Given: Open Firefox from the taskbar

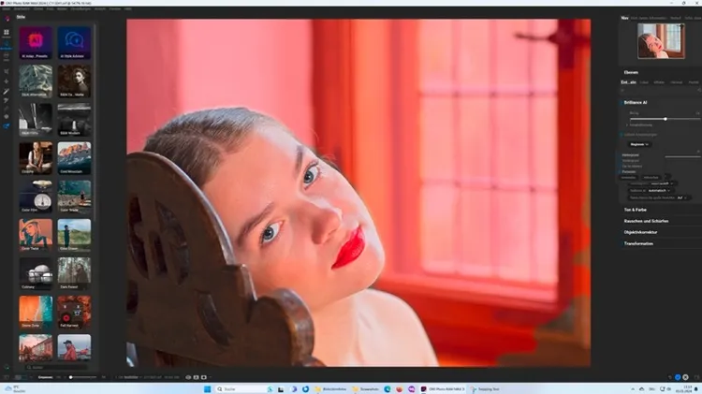Looking at the screenshot, I should coord(400,389).
